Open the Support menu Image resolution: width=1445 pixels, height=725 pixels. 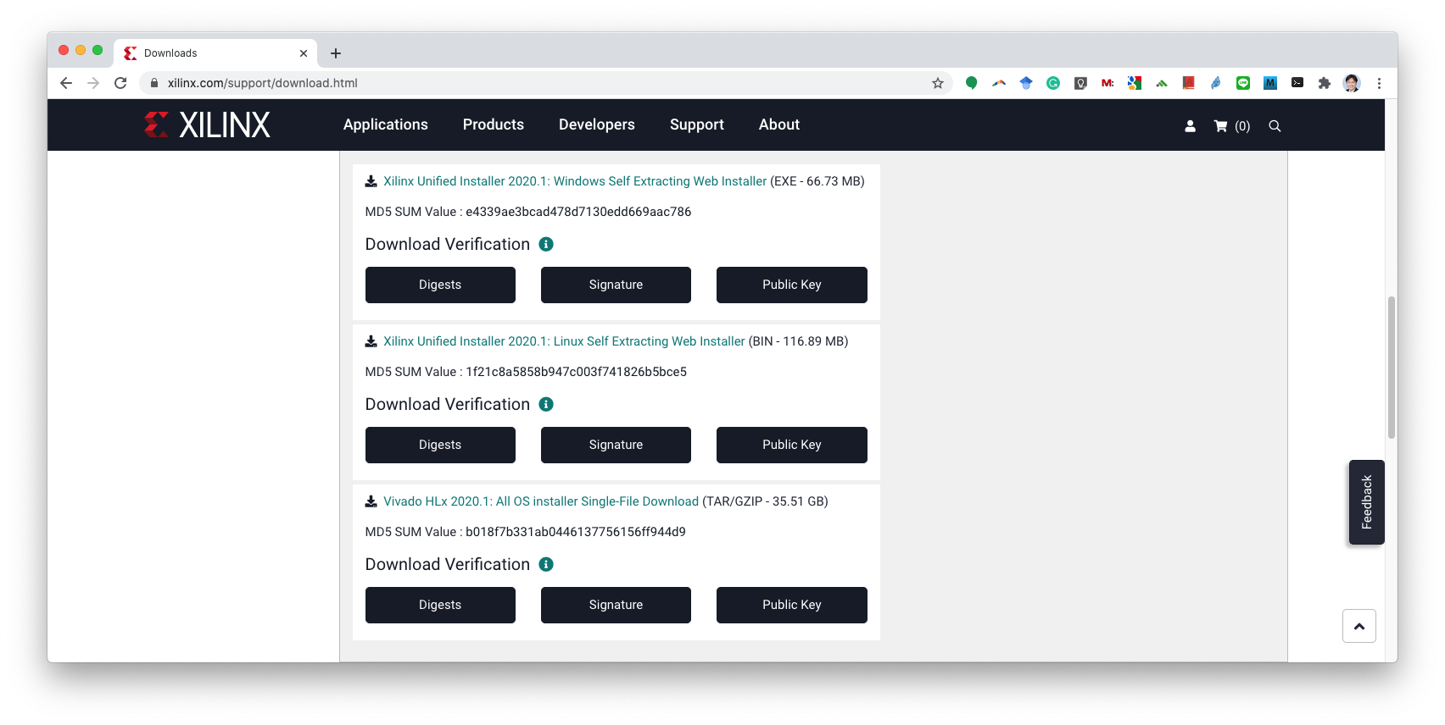[x=697, y=125]
